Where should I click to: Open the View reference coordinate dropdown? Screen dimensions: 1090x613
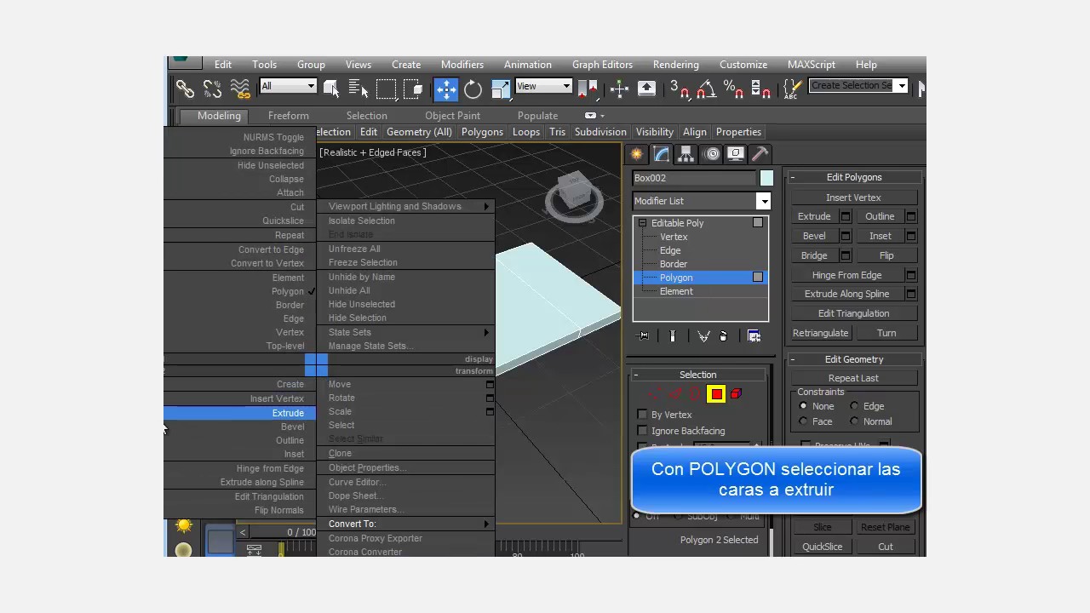tap(543, 86)
